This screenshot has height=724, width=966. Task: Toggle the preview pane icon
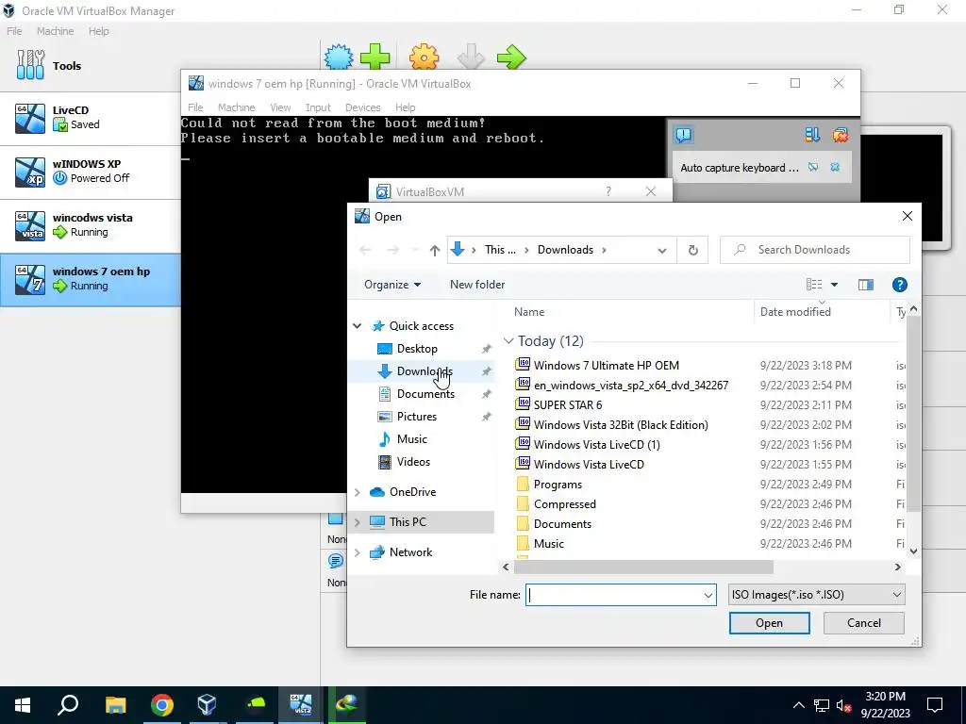click(866, 285)
